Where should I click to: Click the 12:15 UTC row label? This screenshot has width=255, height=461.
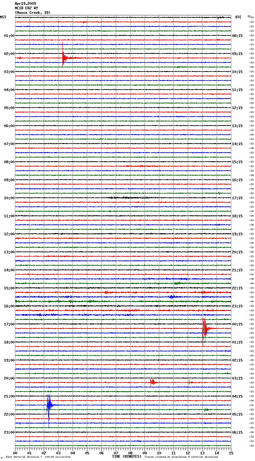click(x=237, y=108)
